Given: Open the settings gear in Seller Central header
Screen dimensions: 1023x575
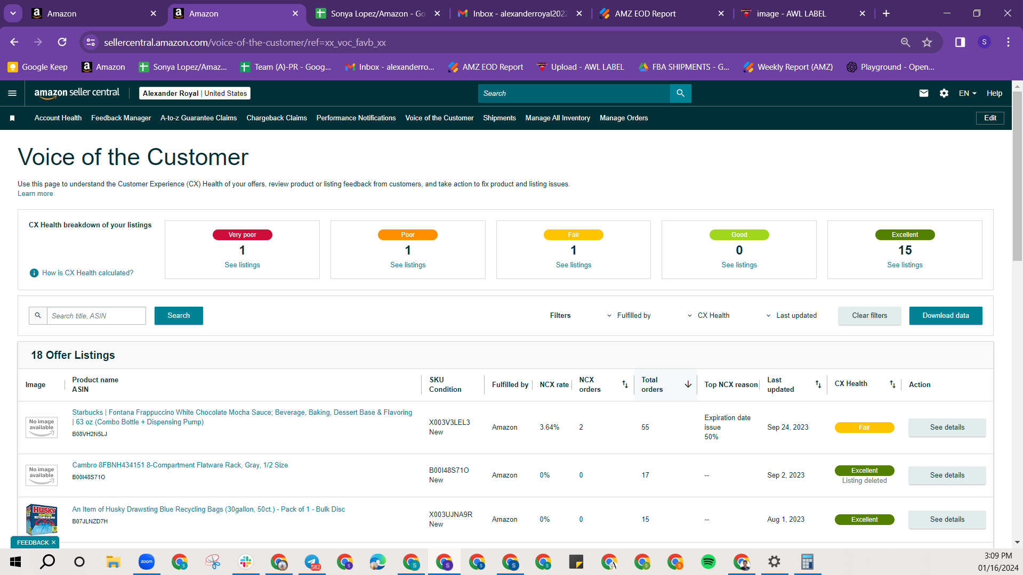Looking at the screenshot, I should (944, 93).
